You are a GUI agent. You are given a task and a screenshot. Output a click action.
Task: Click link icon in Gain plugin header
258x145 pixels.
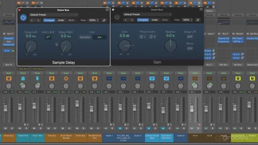pos(198,20)
